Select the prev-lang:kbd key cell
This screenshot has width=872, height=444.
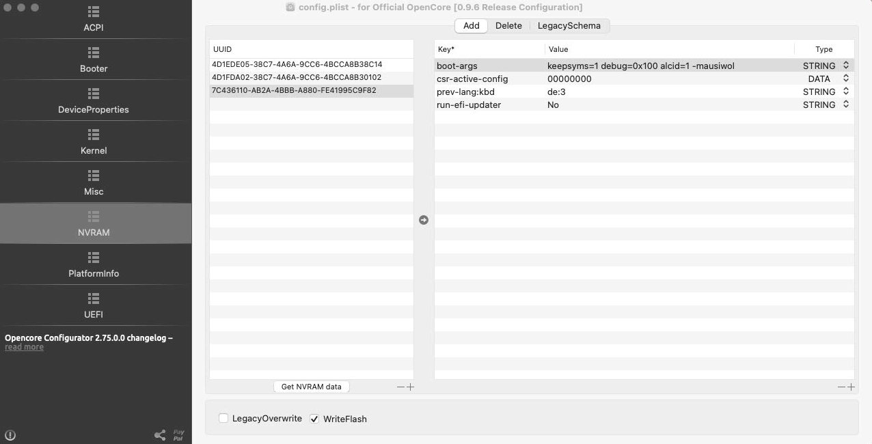tap(489, 92)
